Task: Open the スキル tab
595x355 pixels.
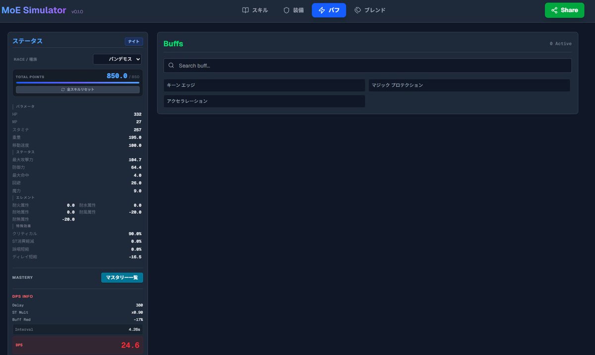Action: (x=255, y=10)
